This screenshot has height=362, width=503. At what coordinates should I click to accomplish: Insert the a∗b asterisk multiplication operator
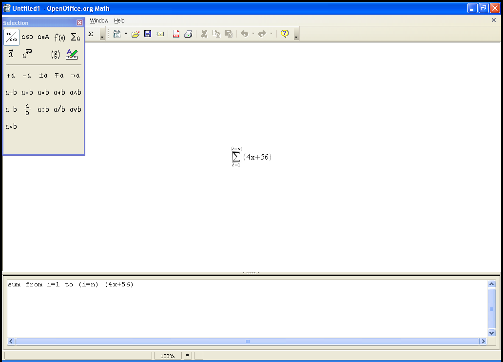[x=59, y=93]
